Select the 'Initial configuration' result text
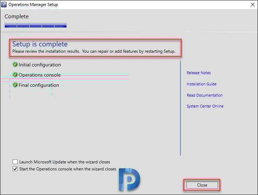This screenshot has width=258, height=195. (x=40, y=65)
